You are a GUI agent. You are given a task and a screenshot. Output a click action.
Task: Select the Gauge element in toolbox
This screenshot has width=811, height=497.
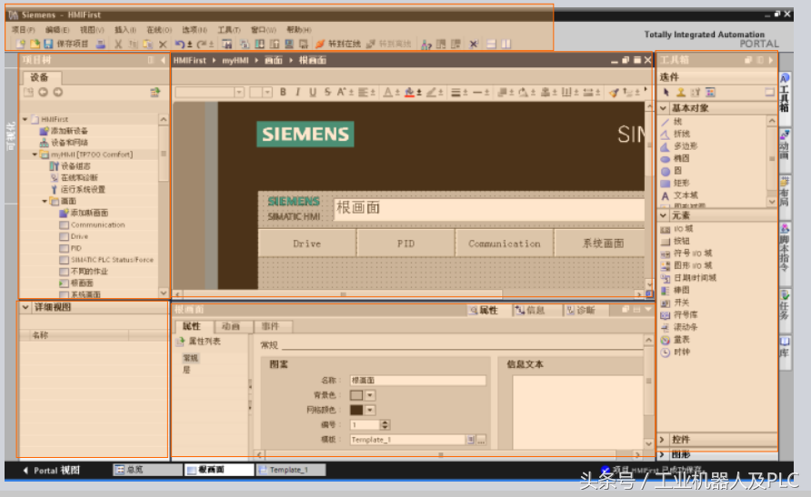pos(680,339)
